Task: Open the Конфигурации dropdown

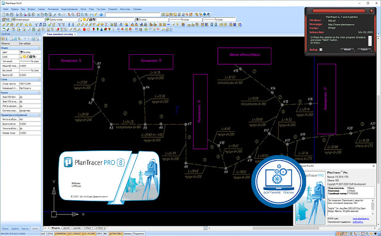Action: pos(28,20)
